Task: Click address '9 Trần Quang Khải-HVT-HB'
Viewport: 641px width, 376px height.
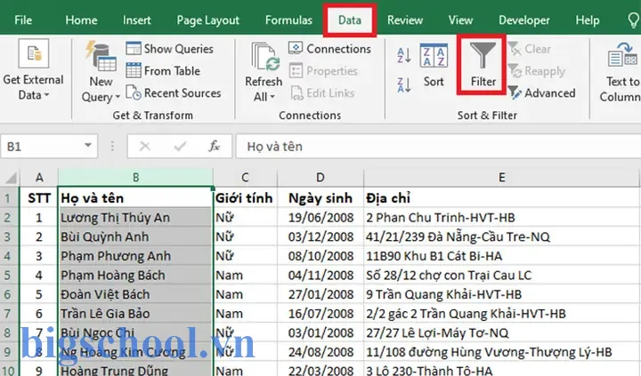Action: click(501, 294)
